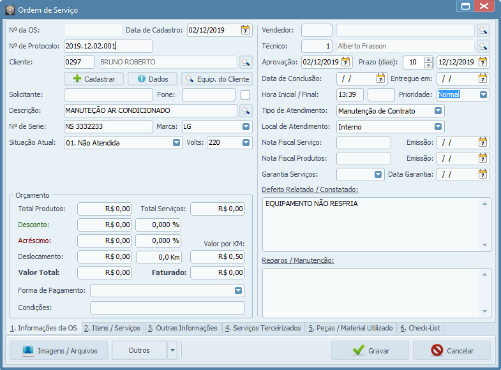Open calendar for Nota Fiscal Produtos Emissão
501x370 pixels.
pos(482,158)
